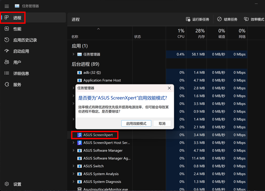Sort by the 内存 column header
This screenshot has height=191, width=265.
[196, 33]
